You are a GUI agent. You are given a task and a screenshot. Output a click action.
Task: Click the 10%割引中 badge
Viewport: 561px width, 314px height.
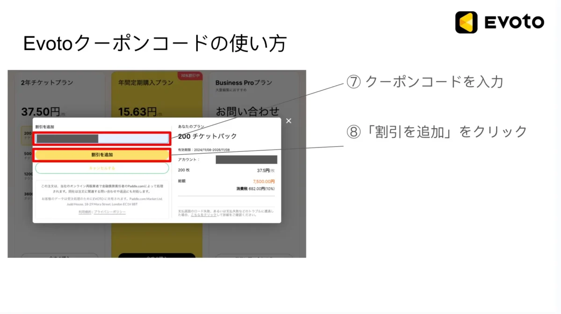click(x=190, y=76)
